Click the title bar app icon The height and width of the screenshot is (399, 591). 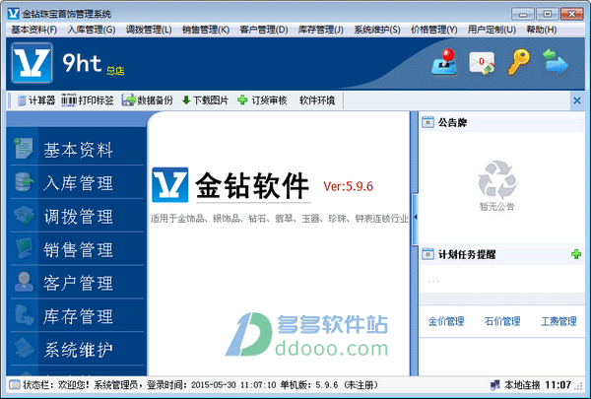14,14
